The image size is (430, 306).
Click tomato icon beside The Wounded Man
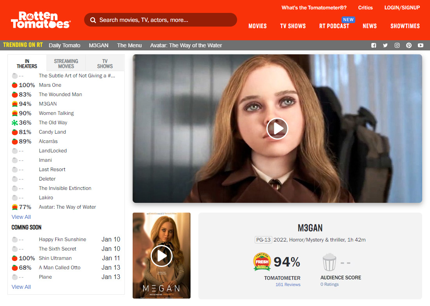tap(15, 95)
